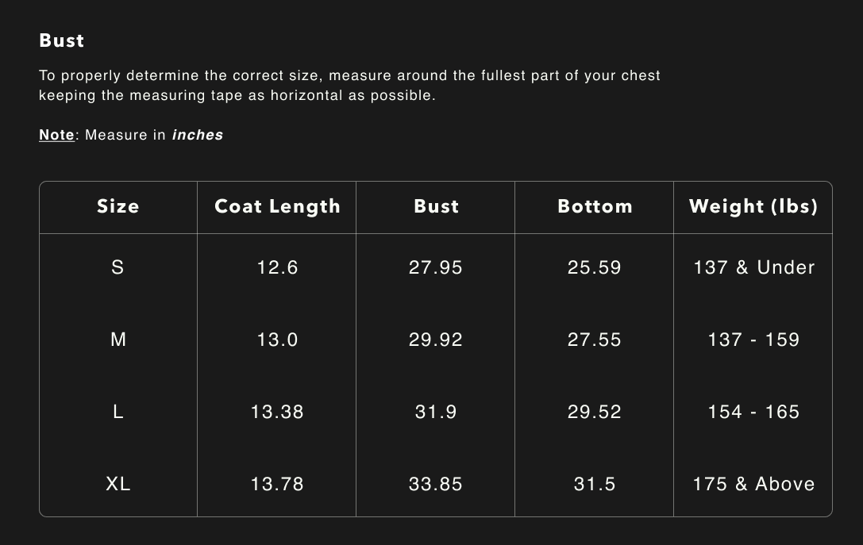This screenshot has width=863, height=545.
Task: Click the coat length value 12.6
Action: (x=277, y=267)
